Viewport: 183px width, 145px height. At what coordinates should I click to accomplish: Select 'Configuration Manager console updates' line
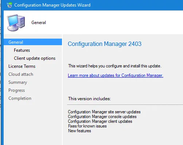click(x=102, y=117)
